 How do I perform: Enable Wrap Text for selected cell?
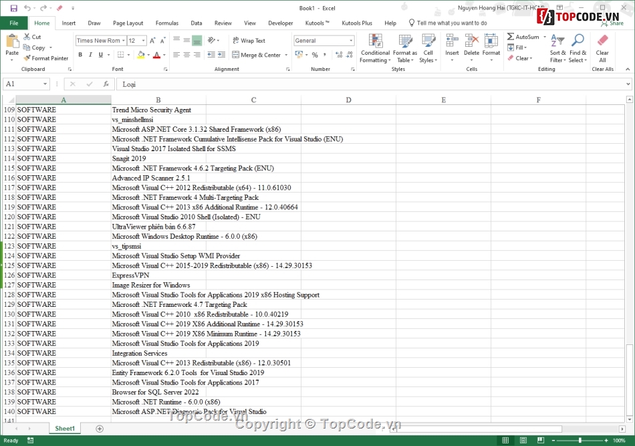point(251,40)
